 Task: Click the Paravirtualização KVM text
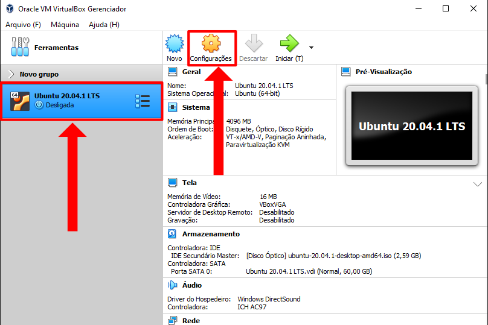pyautogui.click(x=258, y=145)
